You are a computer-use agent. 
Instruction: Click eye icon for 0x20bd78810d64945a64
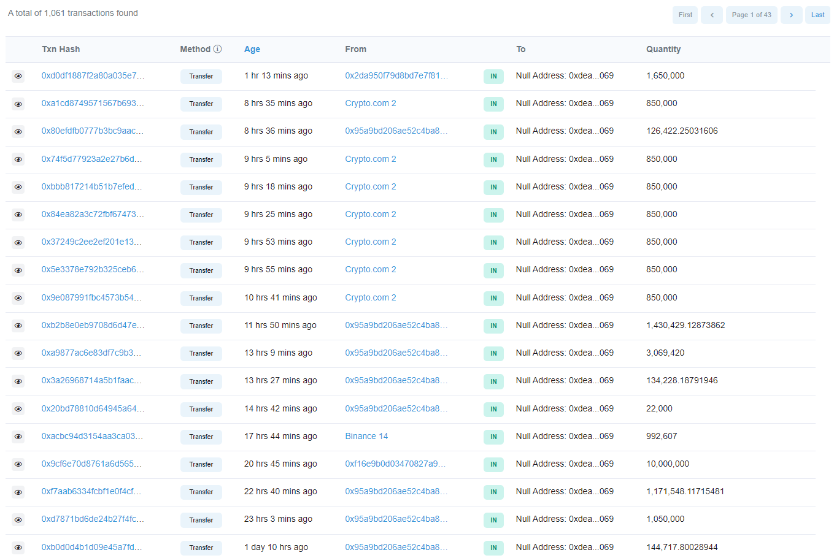click(x=18, y=409)
